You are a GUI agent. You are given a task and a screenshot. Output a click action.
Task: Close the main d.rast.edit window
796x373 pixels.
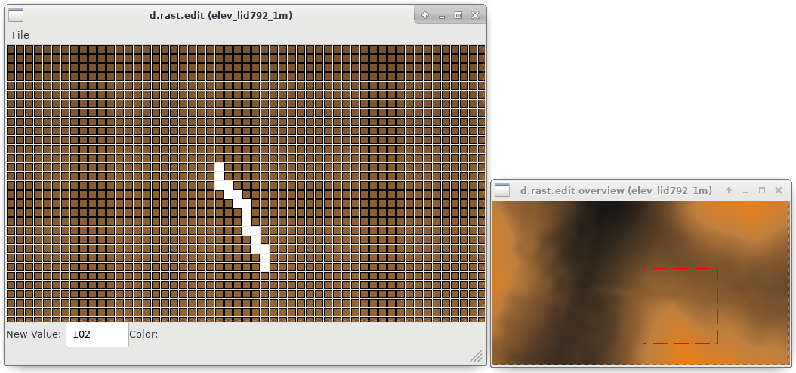coord(475,15)
